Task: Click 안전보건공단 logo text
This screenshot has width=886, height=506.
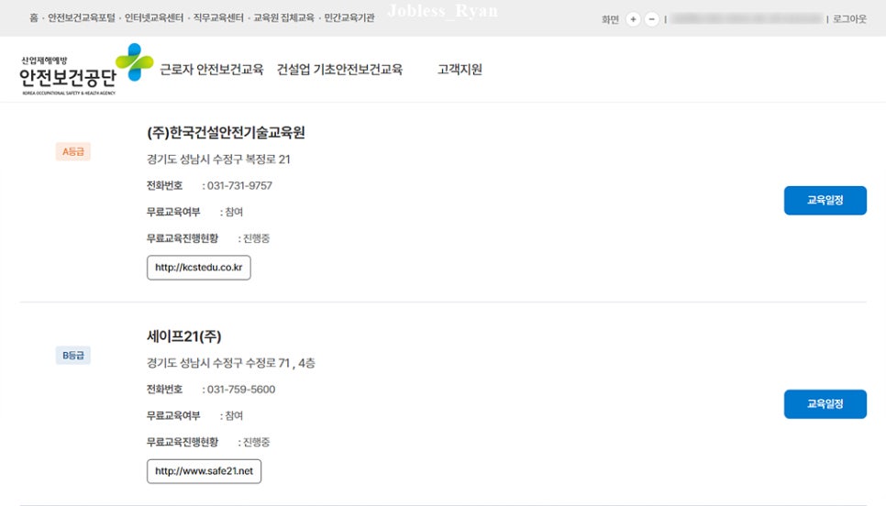Action: click(68, 77)
